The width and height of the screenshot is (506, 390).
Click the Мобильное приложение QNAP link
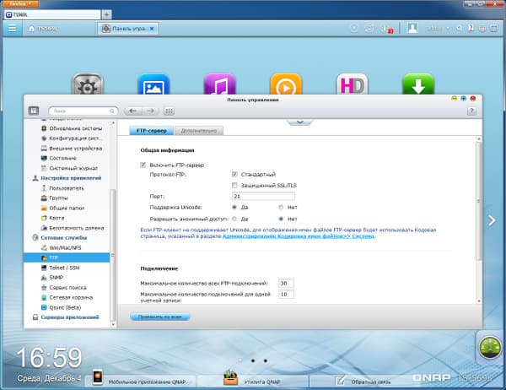pyautogui.click(x=147, y=382)
